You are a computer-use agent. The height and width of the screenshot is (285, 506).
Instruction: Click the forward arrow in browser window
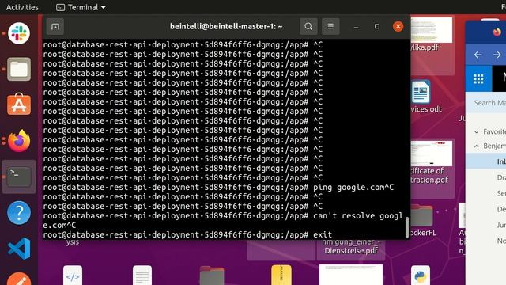497,55
